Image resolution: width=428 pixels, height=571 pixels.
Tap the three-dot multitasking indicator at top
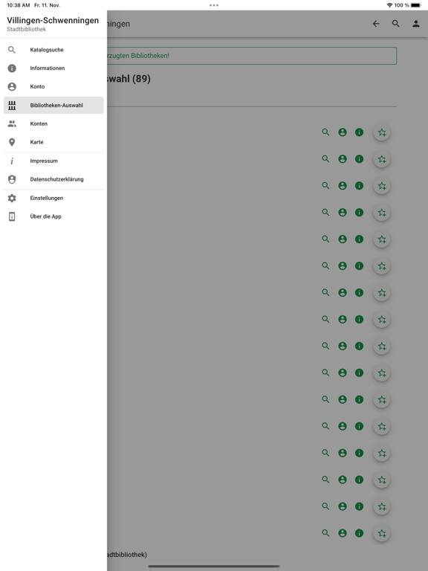pyautogui.click(x=214, y=5)
